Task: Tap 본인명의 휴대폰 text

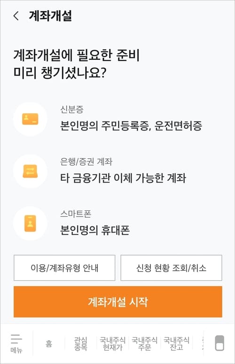Action: (x=95, y=230)
